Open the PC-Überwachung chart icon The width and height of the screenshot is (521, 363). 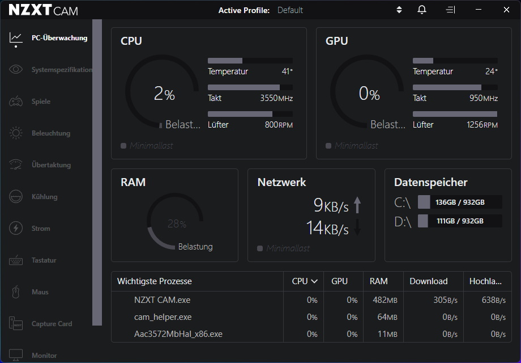click(x=16, y=38)
